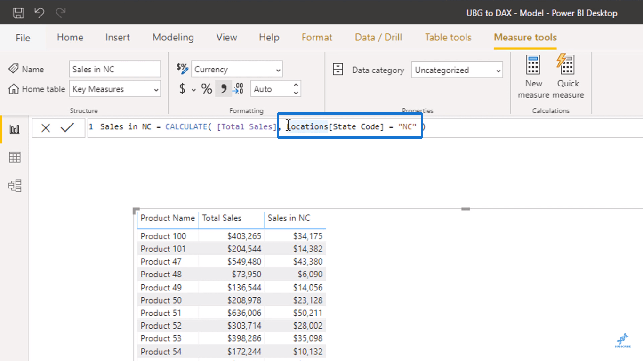Click the New measure calculator icon
Viewport: 643px width, 361px height.
click(533, 65)
